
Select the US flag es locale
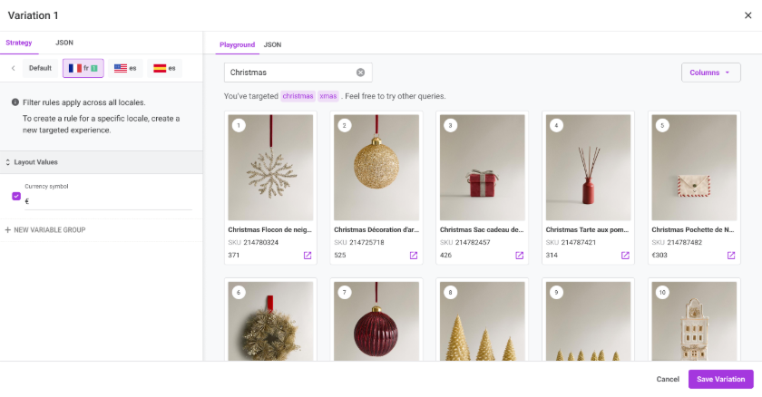(125, 68)
